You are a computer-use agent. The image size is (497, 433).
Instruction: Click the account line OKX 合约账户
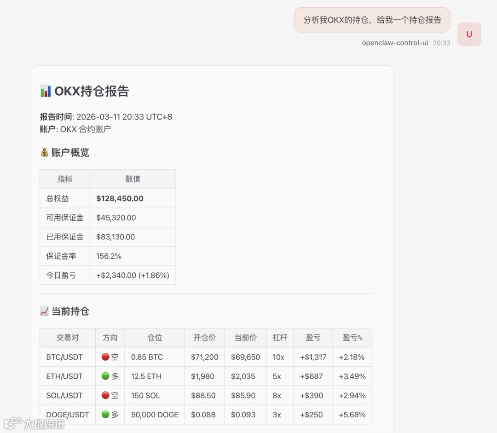(85, 129)
